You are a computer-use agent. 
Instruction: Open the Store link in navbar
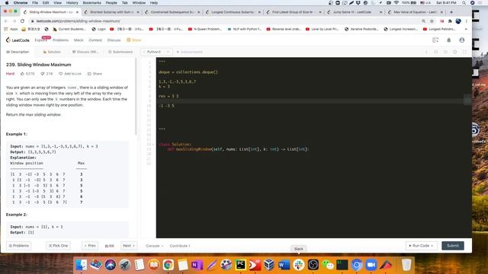134,40
